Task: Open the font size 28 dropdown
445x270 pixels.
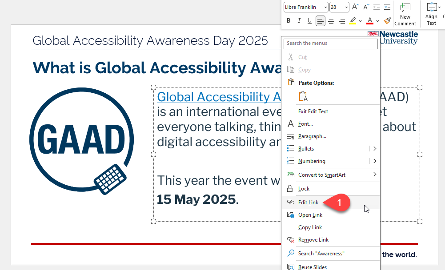Action: pyautogui.click(x=346, y=7)
